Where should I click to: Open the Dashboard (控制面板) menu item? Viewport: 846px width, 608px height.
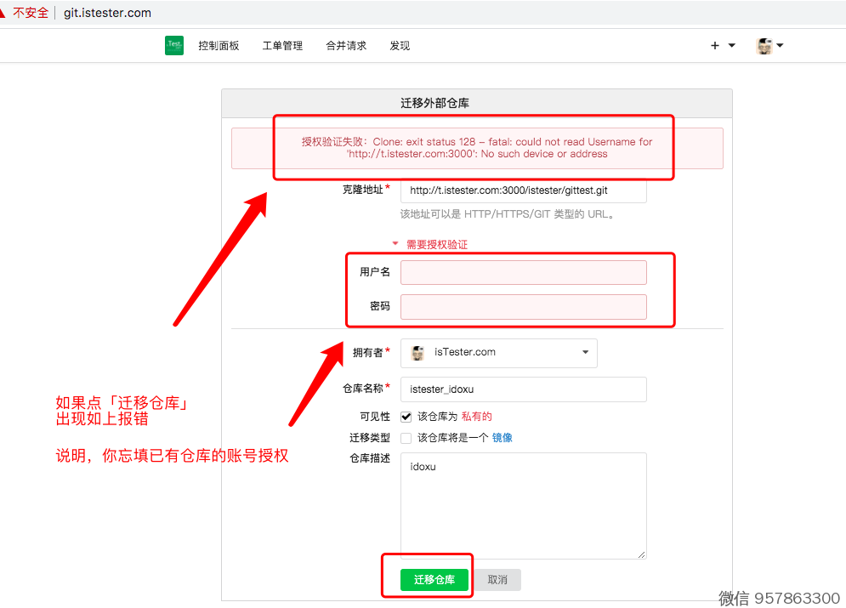tap(219, 46)
